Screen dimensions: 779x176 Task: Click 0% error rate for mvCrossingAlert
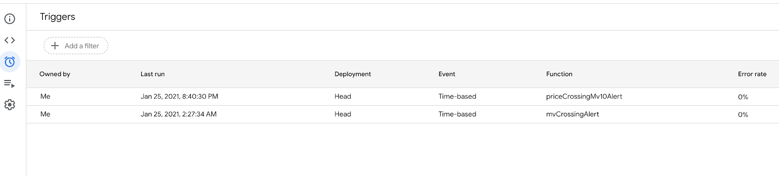tap(743, 114)
